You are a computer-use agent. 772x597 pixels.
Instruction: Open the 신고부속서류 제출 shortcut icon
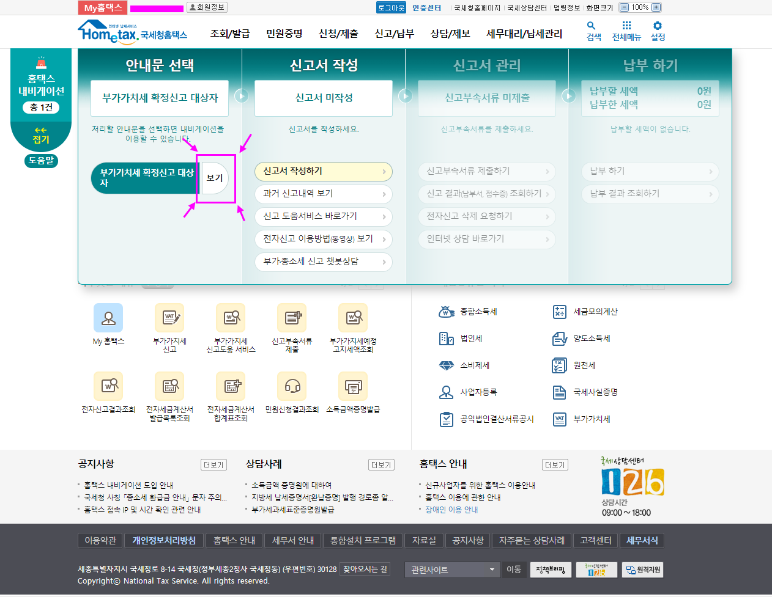(x=292, y=318)
